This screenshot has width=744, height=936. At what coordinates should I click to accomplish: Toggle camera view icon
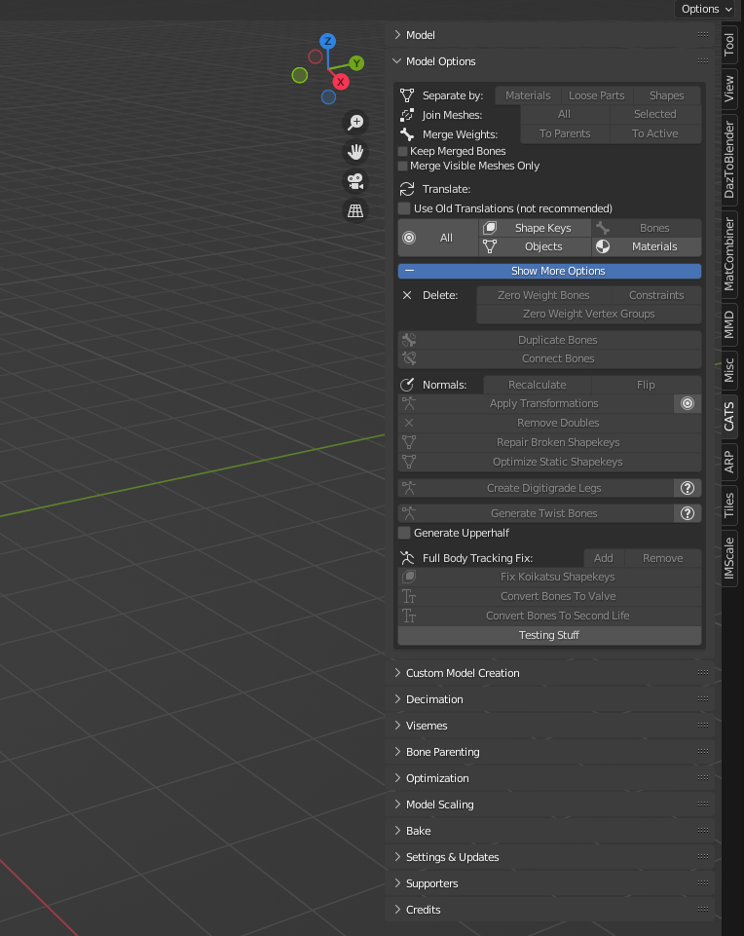[x=355, y=181]
